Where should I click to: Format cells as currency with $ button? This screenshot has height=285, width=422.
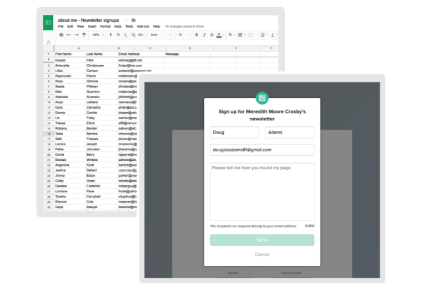pyautogui.click(x=110, y=35)
